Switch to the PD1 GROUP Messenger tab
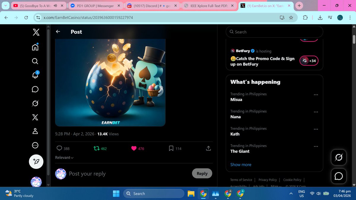This screenshot has height=200, width=356. point(96,6)
